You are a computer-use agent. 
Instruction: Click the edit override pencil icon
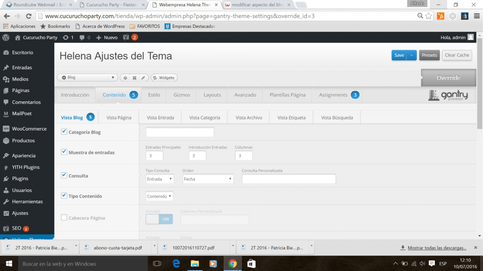tap(144, 78)
